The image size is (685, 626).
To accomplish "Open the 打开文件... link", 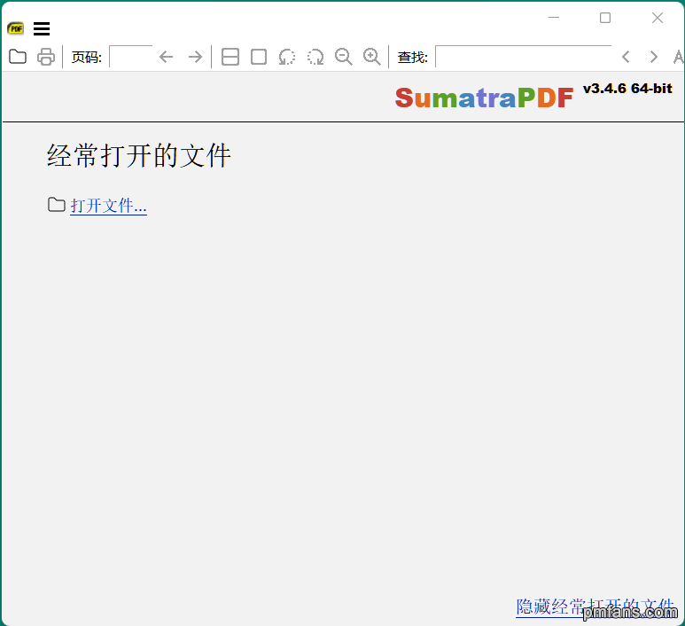I will point(108,206).
